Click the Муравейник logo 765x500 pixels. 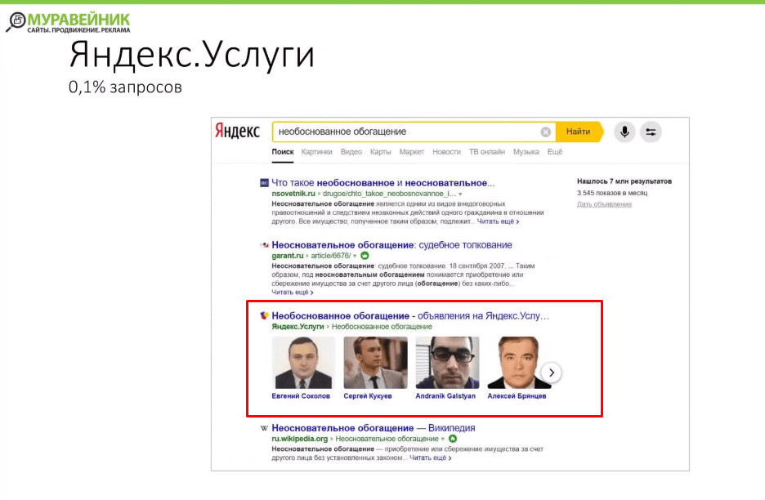[69, 22]
